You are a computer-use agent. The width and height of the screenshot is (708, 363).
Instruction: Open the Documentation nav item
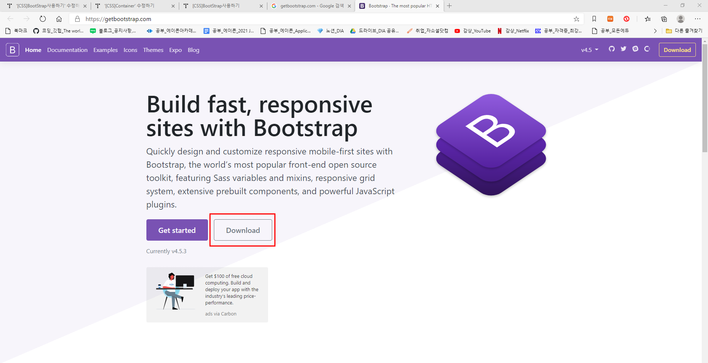[x=67, y=50]
